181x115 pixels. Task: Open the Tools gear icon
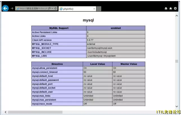175,8
